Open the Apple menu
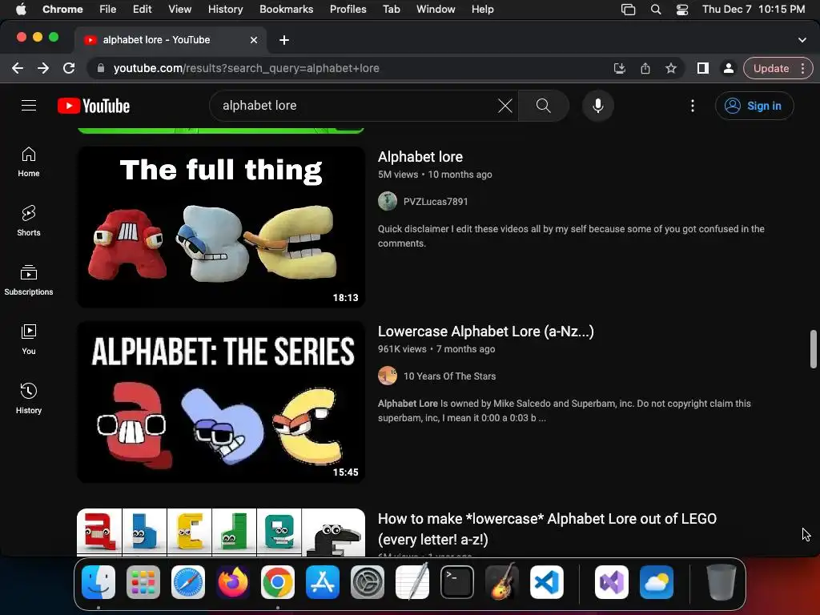 21,10
